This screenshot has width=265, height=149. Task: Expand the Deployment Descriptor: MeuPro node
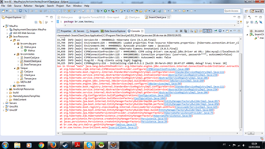click(x=7, y=30)
